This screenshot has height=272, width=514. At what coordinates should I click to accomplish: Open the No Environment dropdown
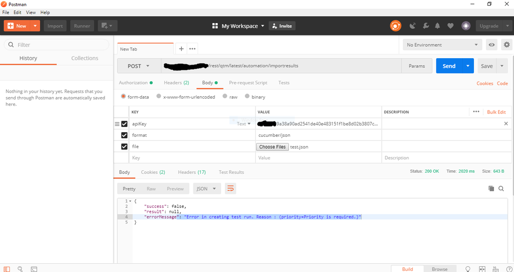click(442, 45)
